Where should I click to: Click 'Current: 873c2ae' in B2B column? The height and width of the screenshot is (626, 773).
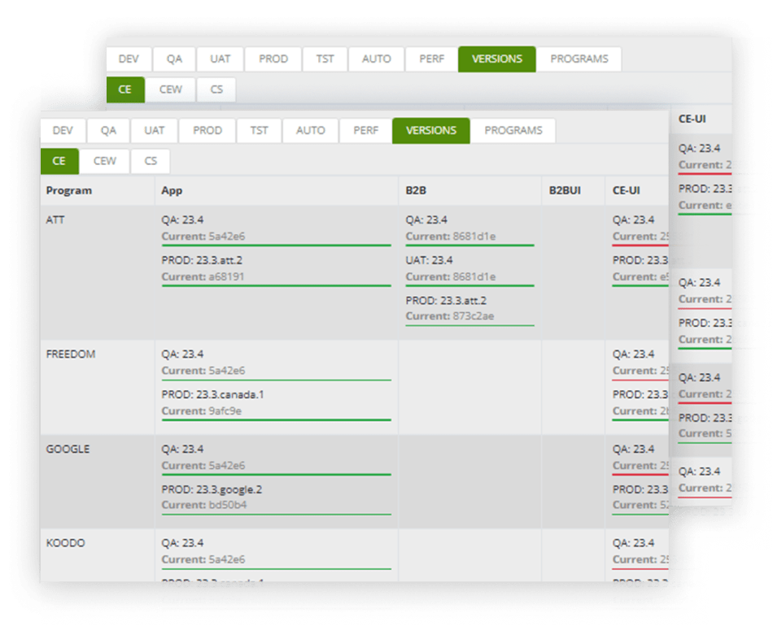click(x=450, y=316)
